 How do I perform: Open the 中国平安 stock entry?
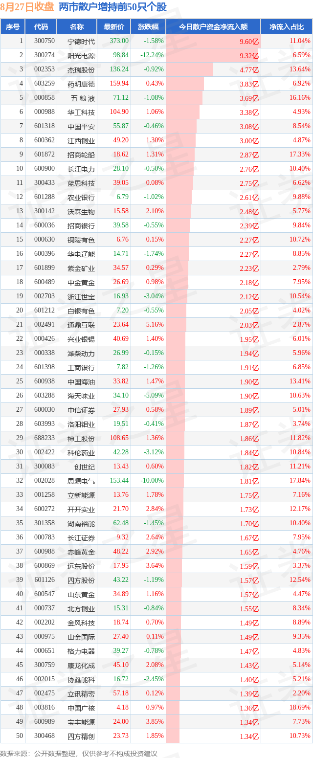click(x=81, y=126)
